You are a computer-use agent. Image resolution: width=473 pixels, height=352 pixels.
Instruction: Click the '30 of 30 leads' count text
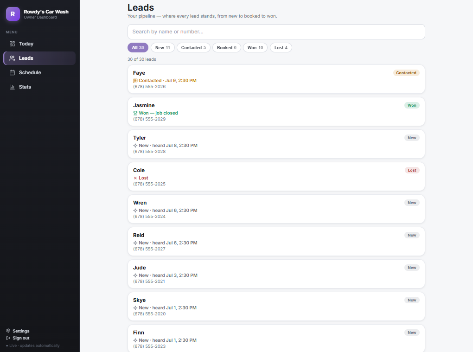point(142,59)
